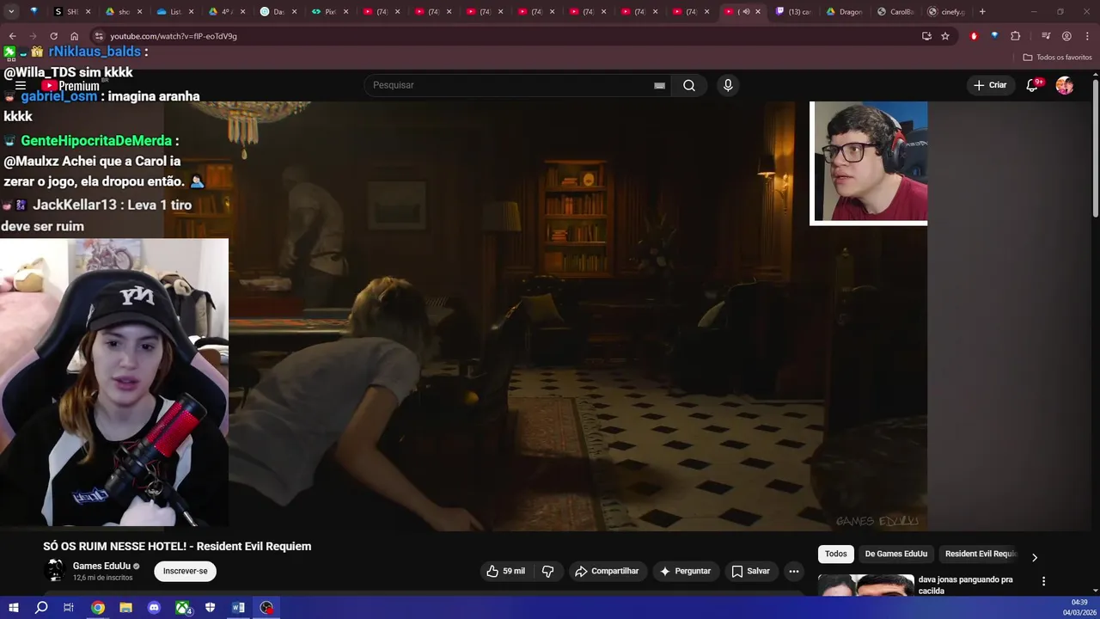Screen dimensions: 1100x619
Task: Click Compartilhar to share the video
Action: click(607, 571)
